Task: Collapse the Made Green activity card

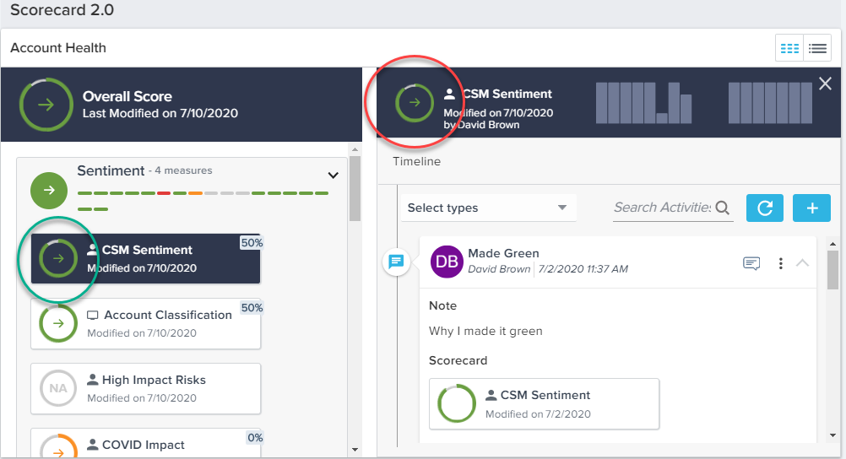Action: coord(802,262)
